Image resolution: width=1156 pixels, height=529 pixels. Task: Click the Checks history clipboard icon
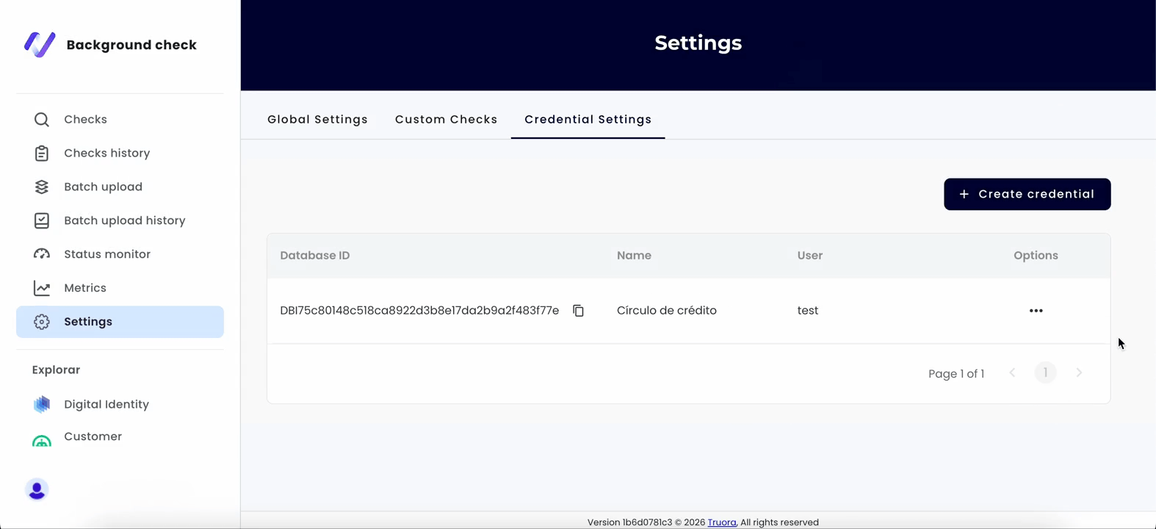(x=42, y=153)
